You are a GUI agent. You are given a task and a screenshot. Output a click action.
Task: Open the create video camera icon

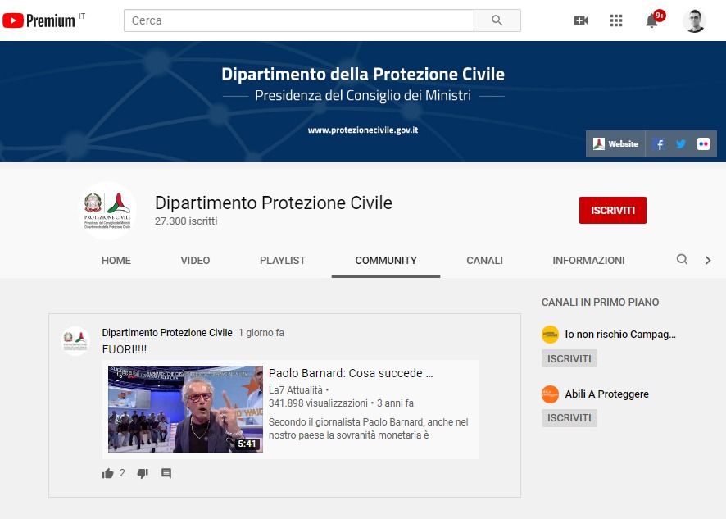click(581, 20)
